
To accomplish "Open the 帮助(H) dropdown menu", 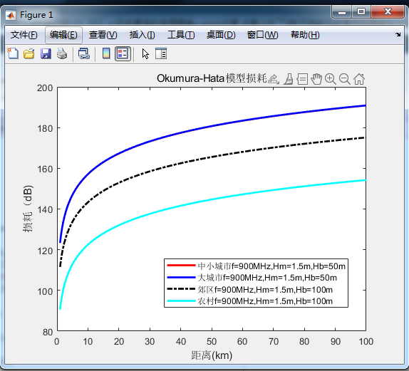I will [305, 35].
